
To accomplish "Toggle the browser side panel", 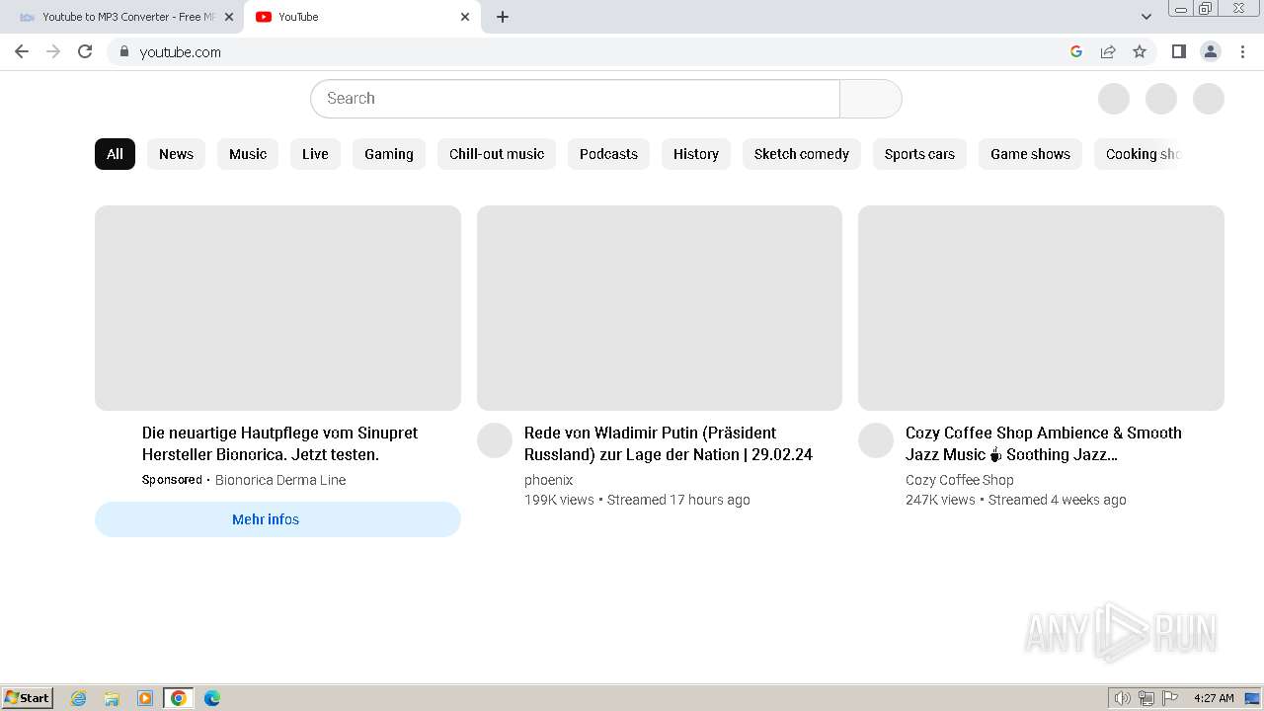I will coord(1178,51).
